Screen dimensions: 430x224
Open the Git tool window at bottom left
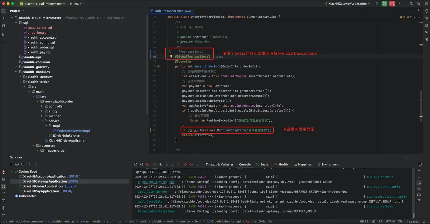click(4, 215)
